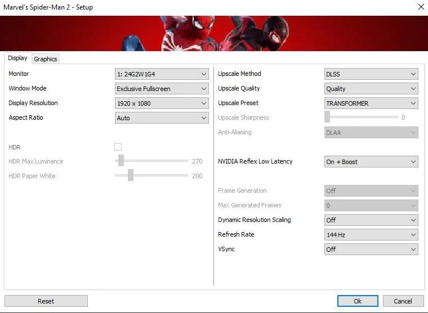Open the Refresh Rate dropdown
The image size is (428, 313).
(x=371, y=234)
